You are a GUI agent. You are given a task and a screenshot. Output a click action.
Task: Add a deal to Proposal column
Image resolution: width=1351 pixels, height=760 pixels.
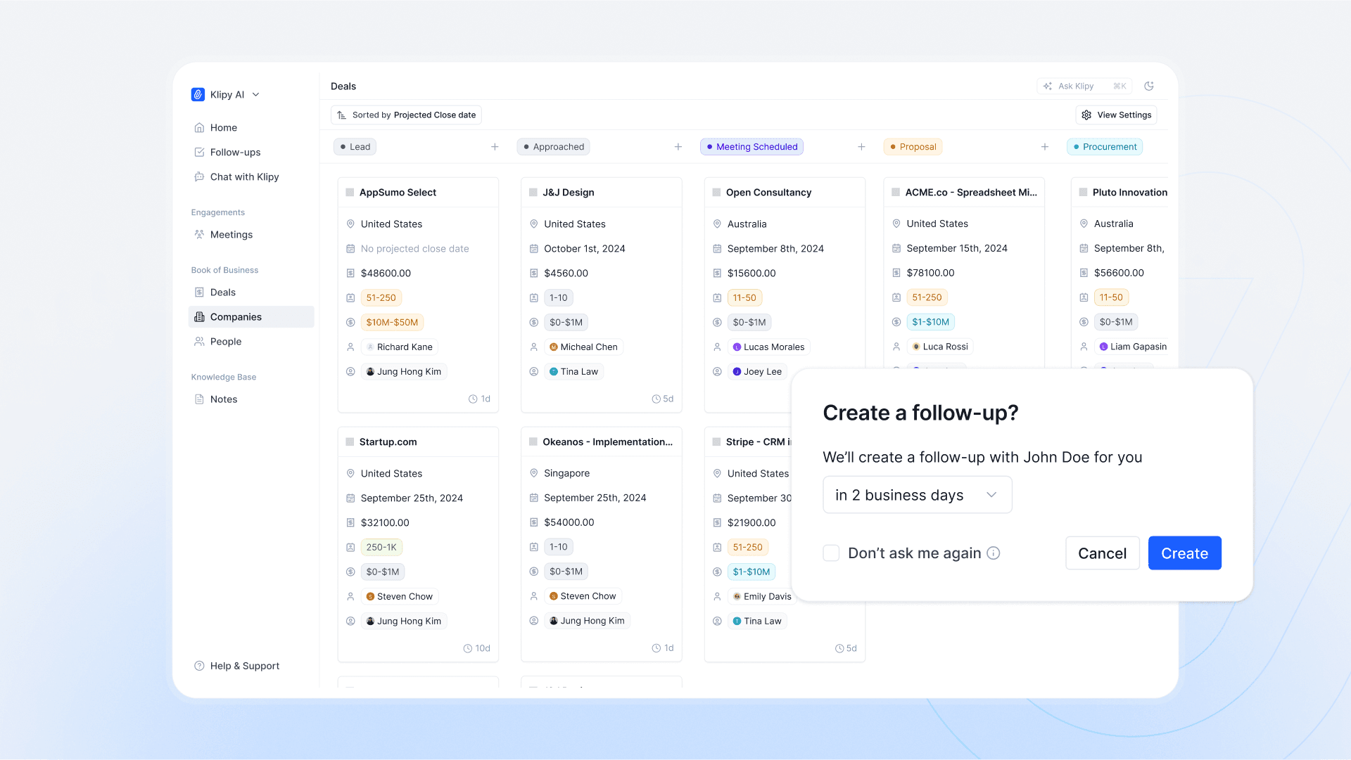(1045, 147)
